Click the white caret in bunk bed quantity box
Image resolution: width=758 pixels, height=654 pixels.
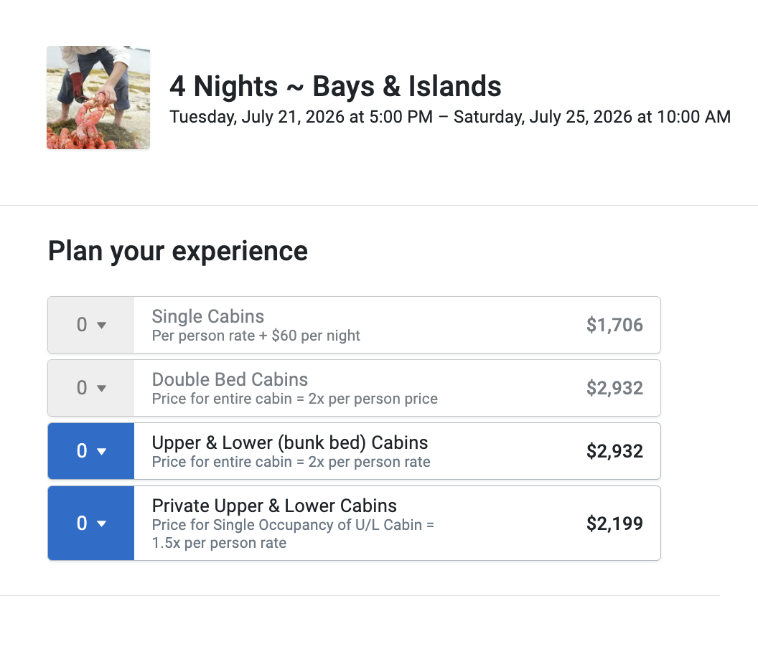tap(101, 452)
